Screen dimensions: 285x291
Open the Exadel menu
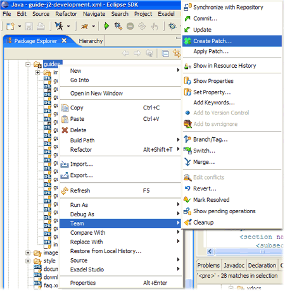coord(166,14)
